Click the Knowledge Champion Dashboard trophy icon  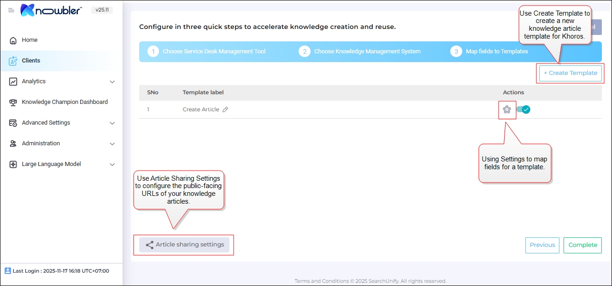click(13, 102)
